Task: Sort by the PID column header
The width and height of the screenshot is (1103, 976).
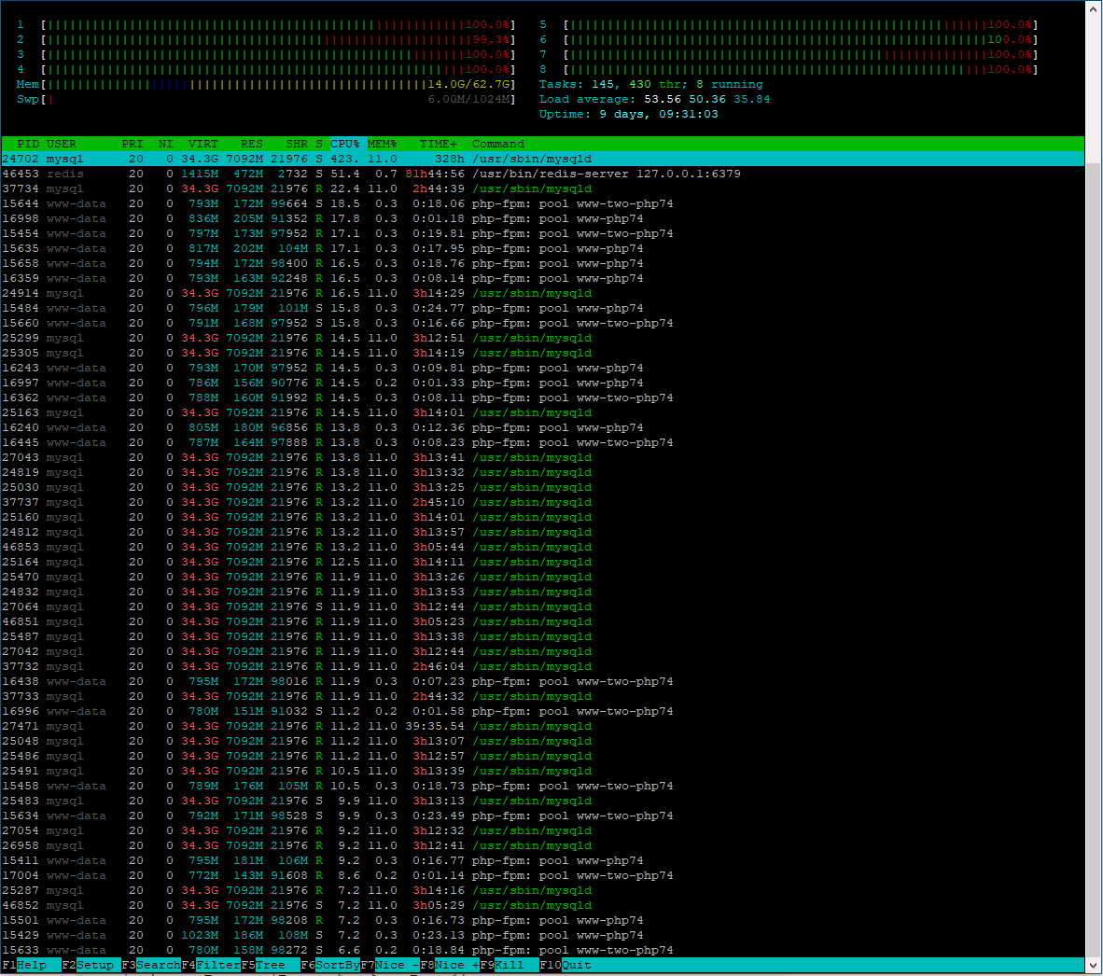Action: point(28,144)
